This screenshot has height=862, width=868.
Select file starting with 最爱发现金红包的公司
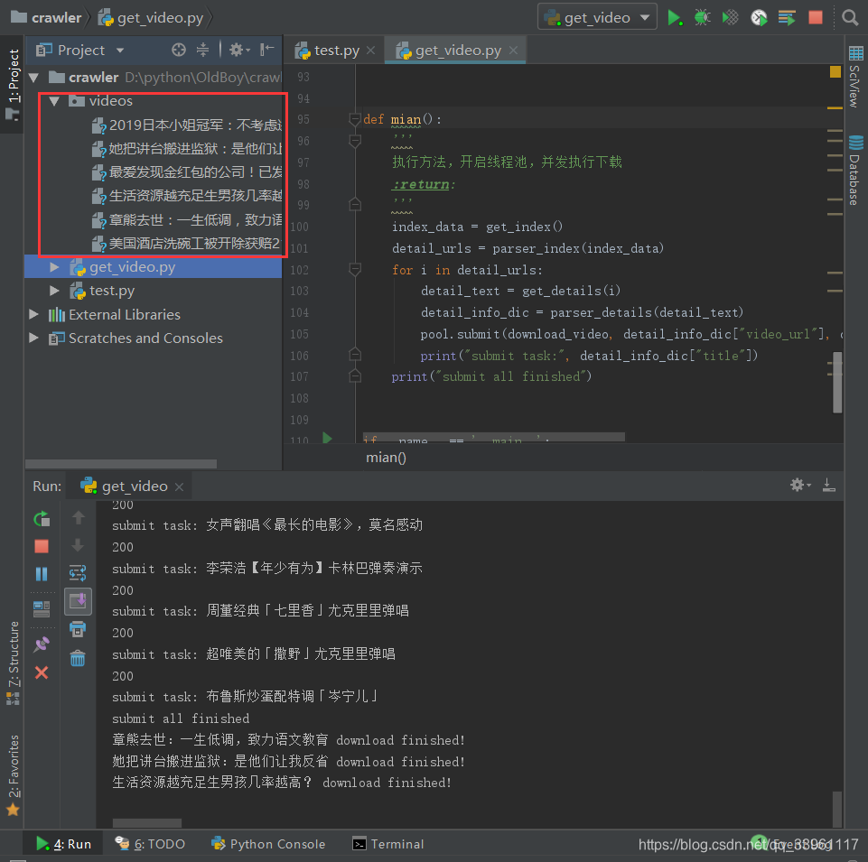(187, 172)
